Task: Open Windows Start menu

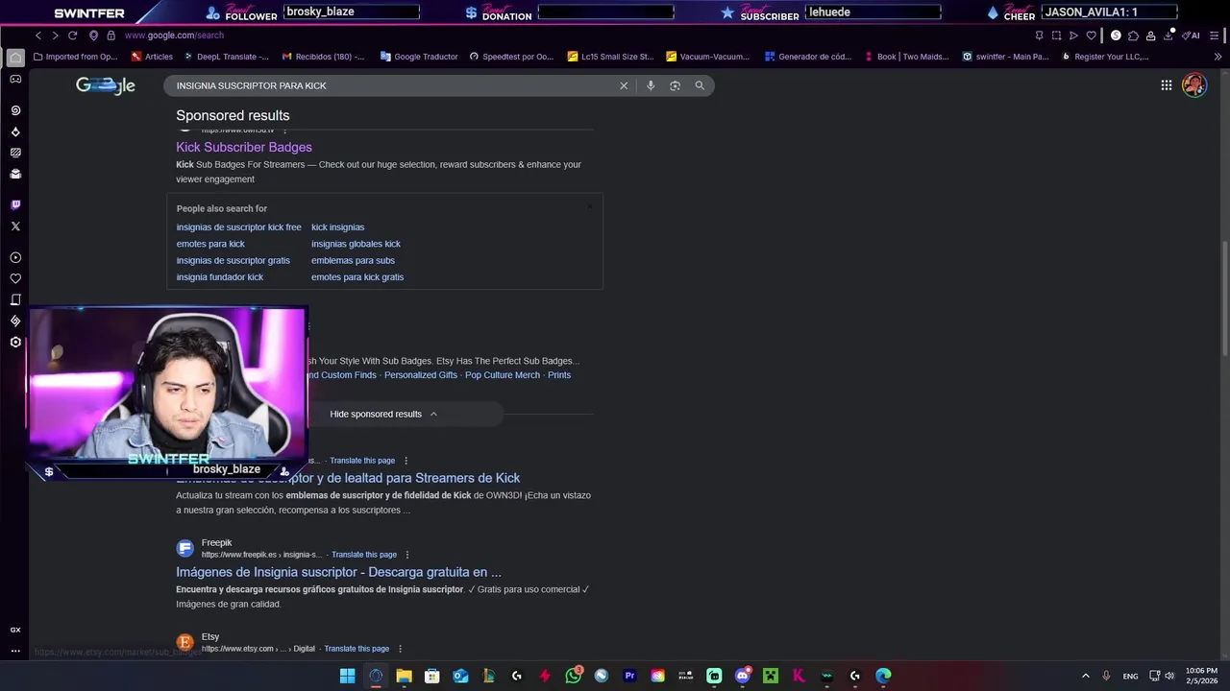Action: 348,676
